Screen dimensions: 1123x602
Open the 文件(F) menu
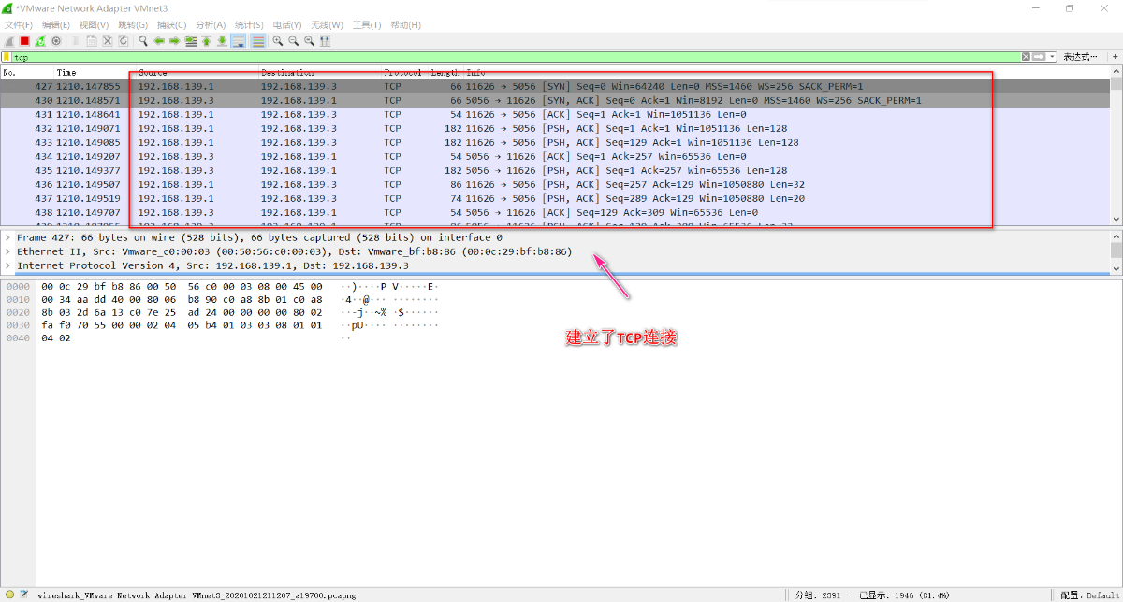click(x=19, y=24)
